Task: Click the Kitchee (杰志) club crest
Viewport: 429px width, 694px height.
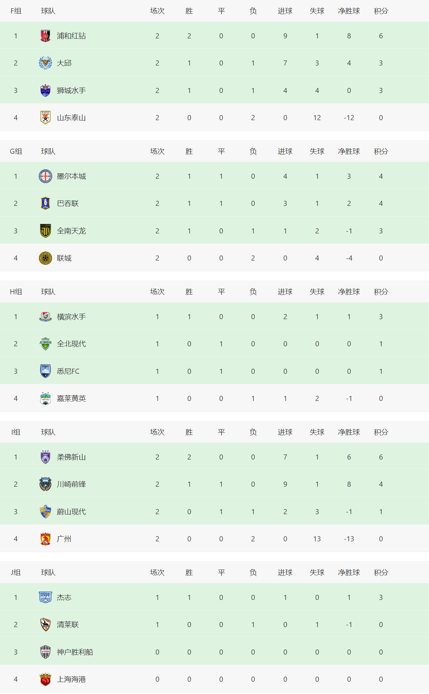Action: coord(45,597)
